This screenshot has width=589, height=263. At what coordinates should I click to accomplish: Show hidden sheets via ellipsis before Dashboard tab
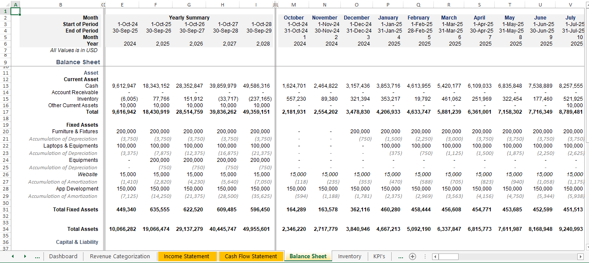click(x=37, y=256)
